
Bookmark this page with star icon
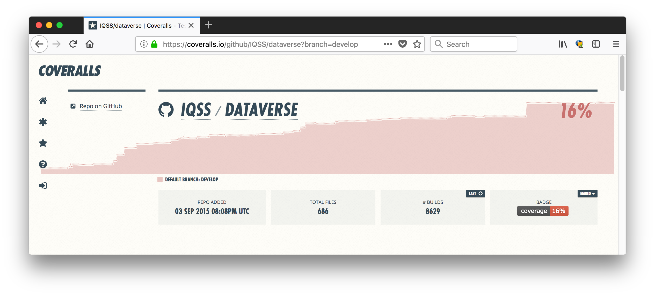pos(417,44)
